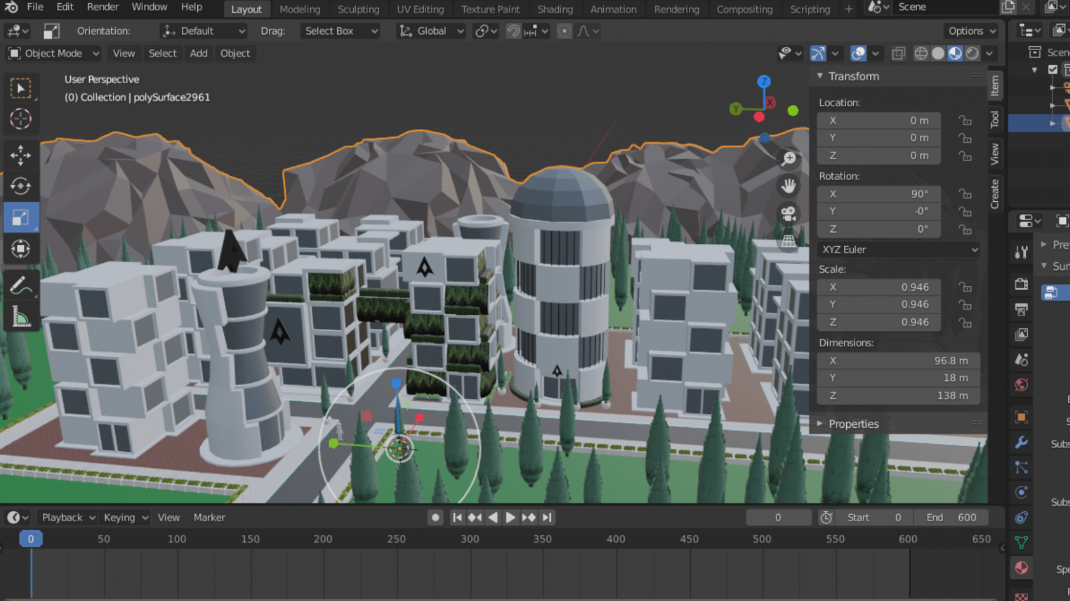Switch to the Sculpting workspace tab
Image resolution: width=1070 pixels, height=601 pixels.
358,9
